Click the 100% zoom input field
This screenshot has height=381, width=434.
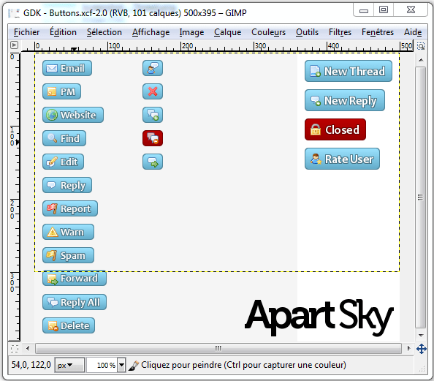click(x=102, y=365)
